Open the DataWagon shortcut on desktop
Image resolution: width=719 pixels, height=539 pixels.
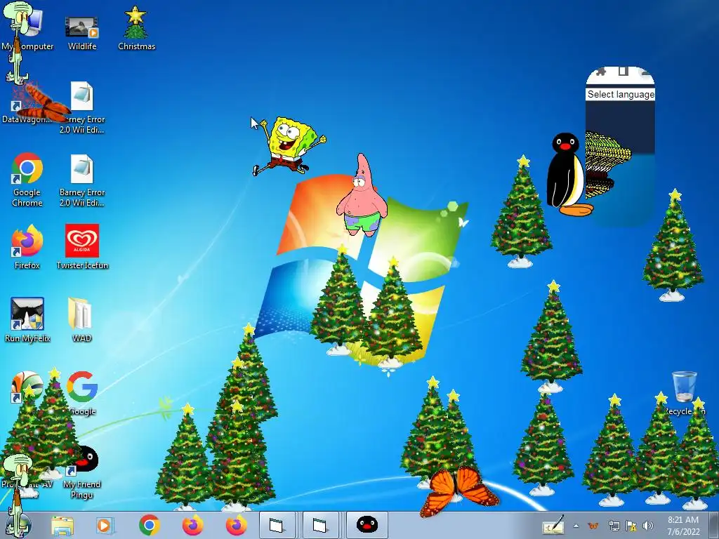click(x=27, y=103)
